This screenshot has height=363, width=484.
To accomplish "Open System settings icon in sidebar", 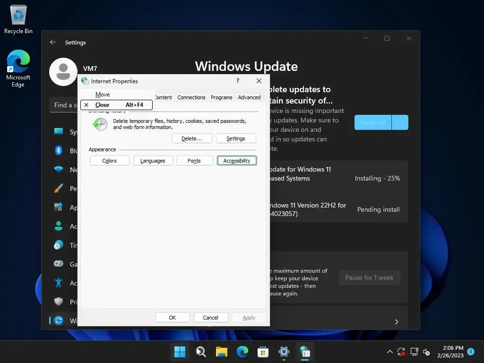I will (59, 131).
